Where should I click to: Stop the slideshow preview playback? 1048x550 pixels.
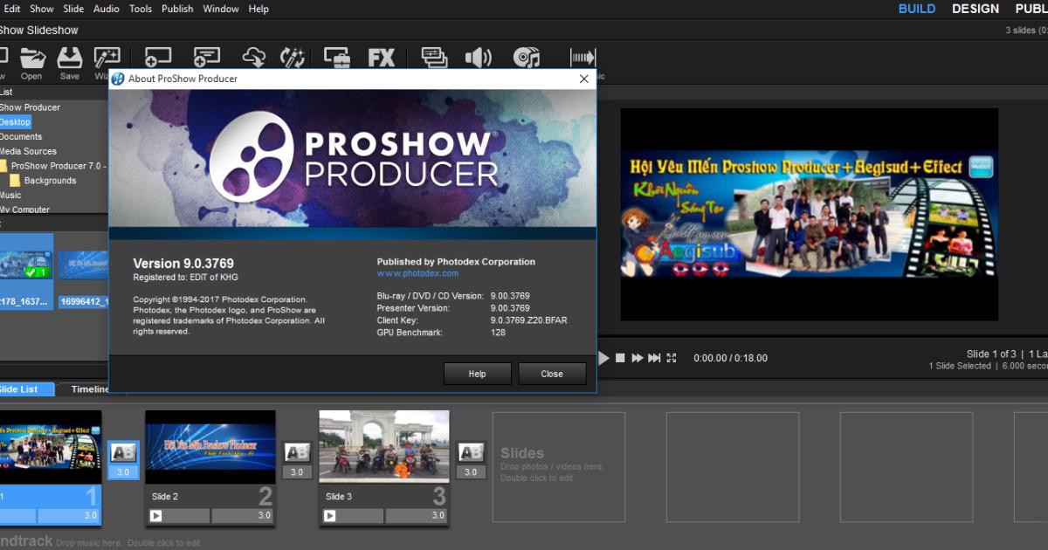point(620,358)
